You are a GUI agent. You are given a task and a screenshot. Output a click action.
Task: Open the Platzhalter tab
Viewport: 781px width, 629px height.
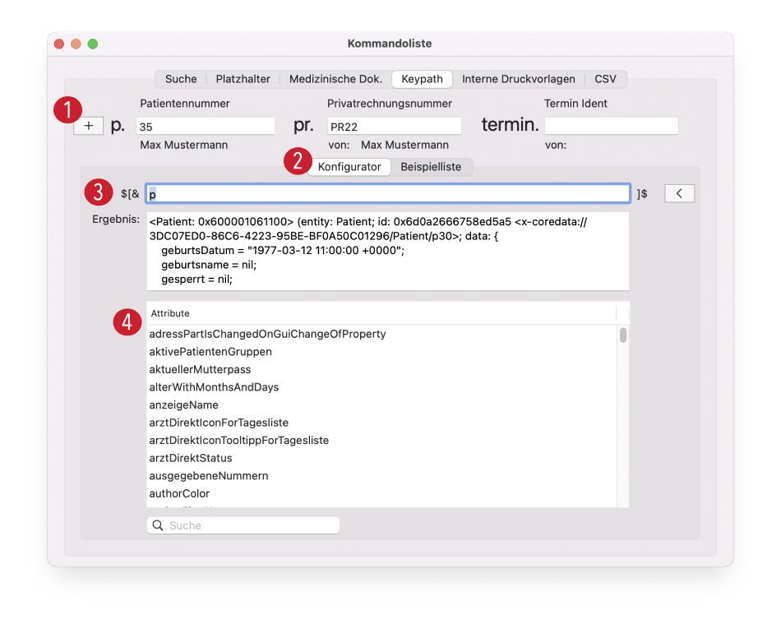[x=243, y=79]
